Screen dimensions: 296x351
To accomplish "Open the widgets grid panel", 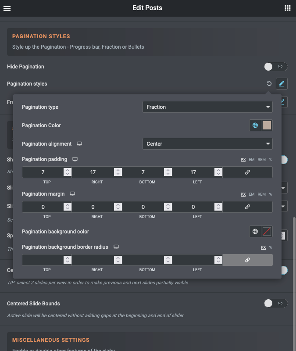I will click(288, 8).
